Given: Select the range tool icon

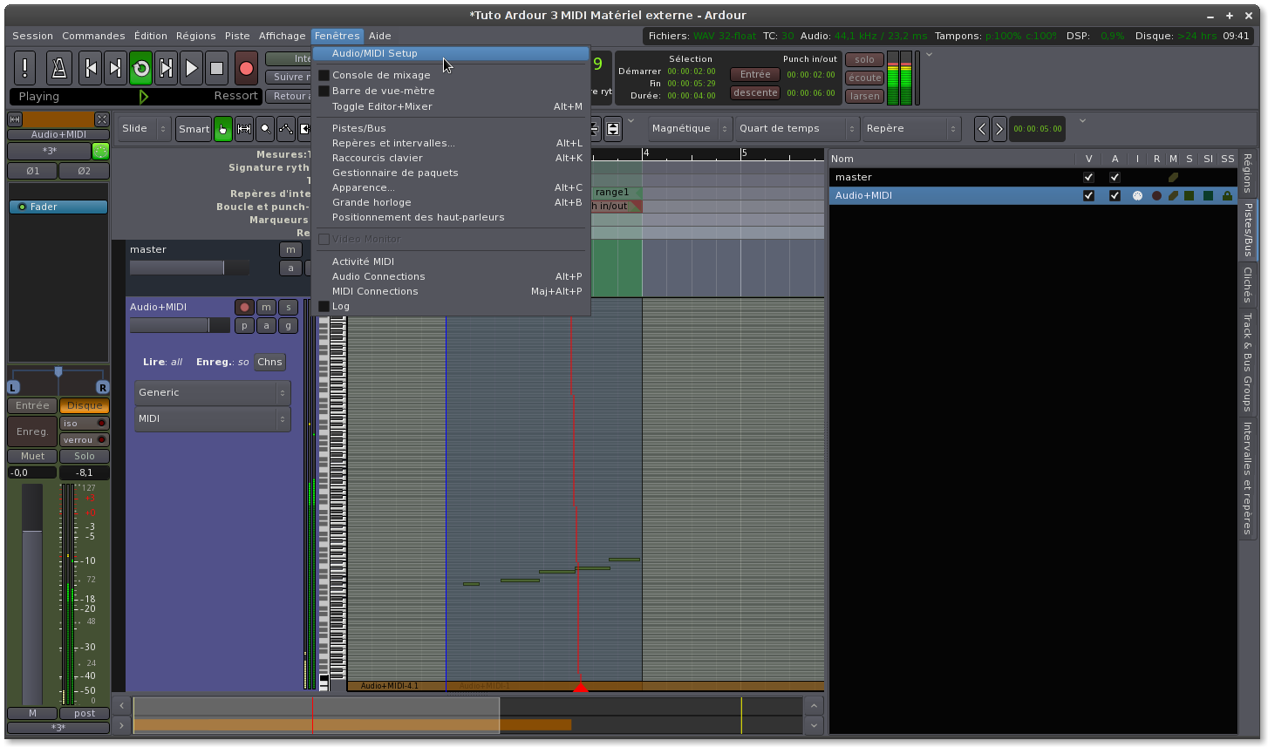Looking at the screenshot, I should (244, 129).
